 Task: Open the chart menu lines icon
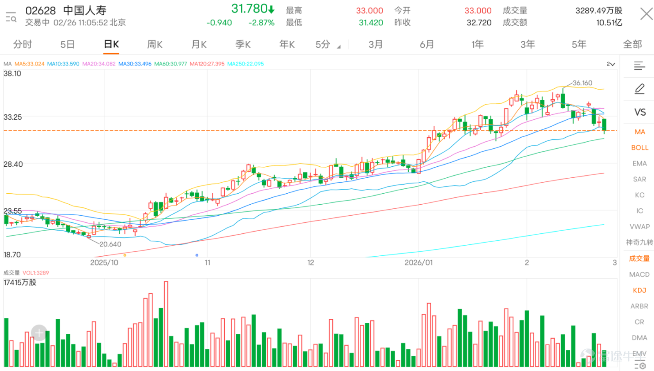tap(640, 66)
